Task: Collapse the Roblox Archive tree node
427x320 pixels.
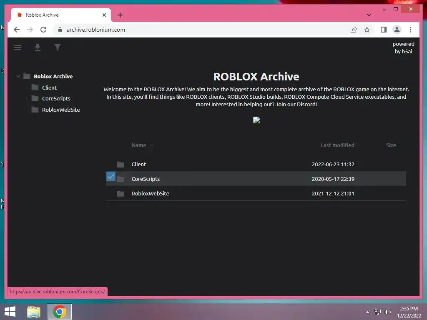Action: 18,77
